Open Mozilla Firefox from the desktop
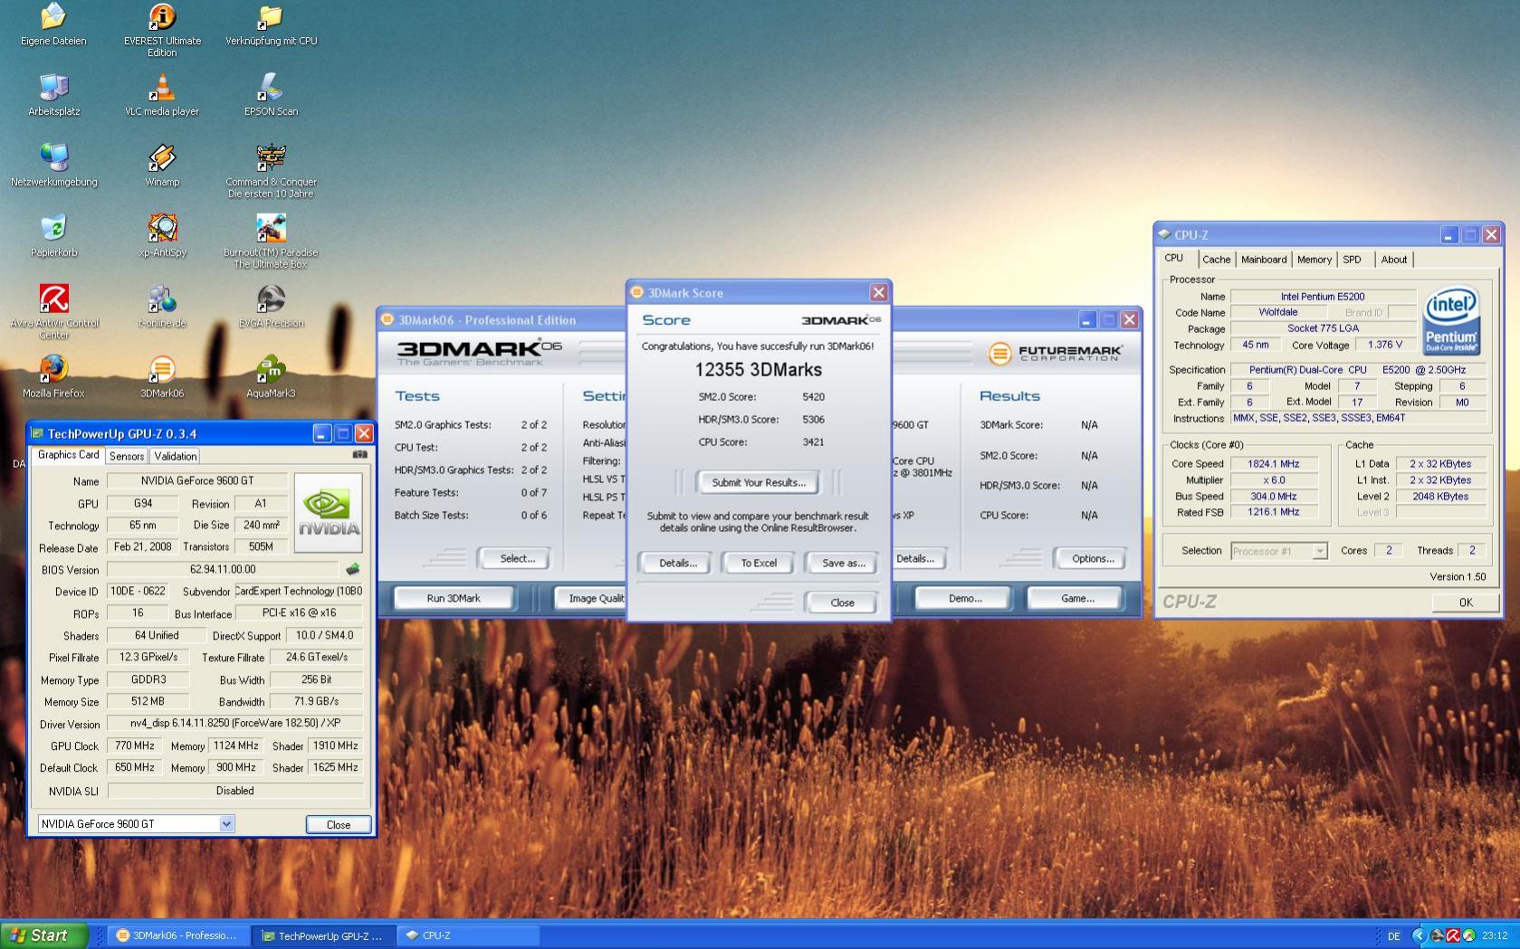The image size is (1520, 949). (53, 377)
